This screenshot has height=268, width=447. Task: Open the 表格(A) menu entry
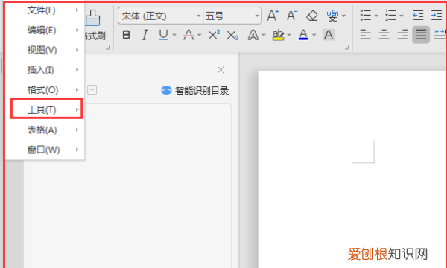[45, 130]
